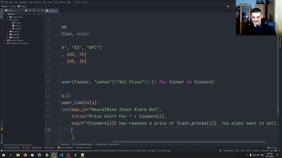Click Python in the breadcrumb bar
Screen dimensions: 282x158
pyautogui.click(x=5, y=6)
